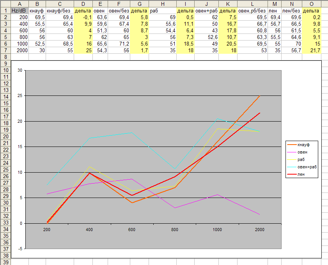
Task: Select row 8 header
Action: [x=5, y=57]
